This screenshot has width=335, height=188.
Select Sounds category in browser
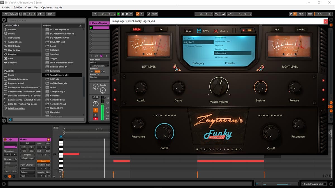(x=12, y=30)
